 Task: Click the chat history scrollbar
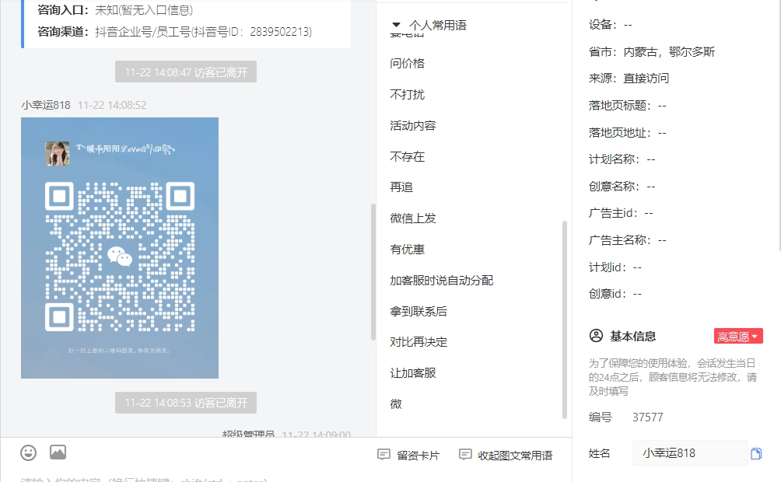(373, 272)
